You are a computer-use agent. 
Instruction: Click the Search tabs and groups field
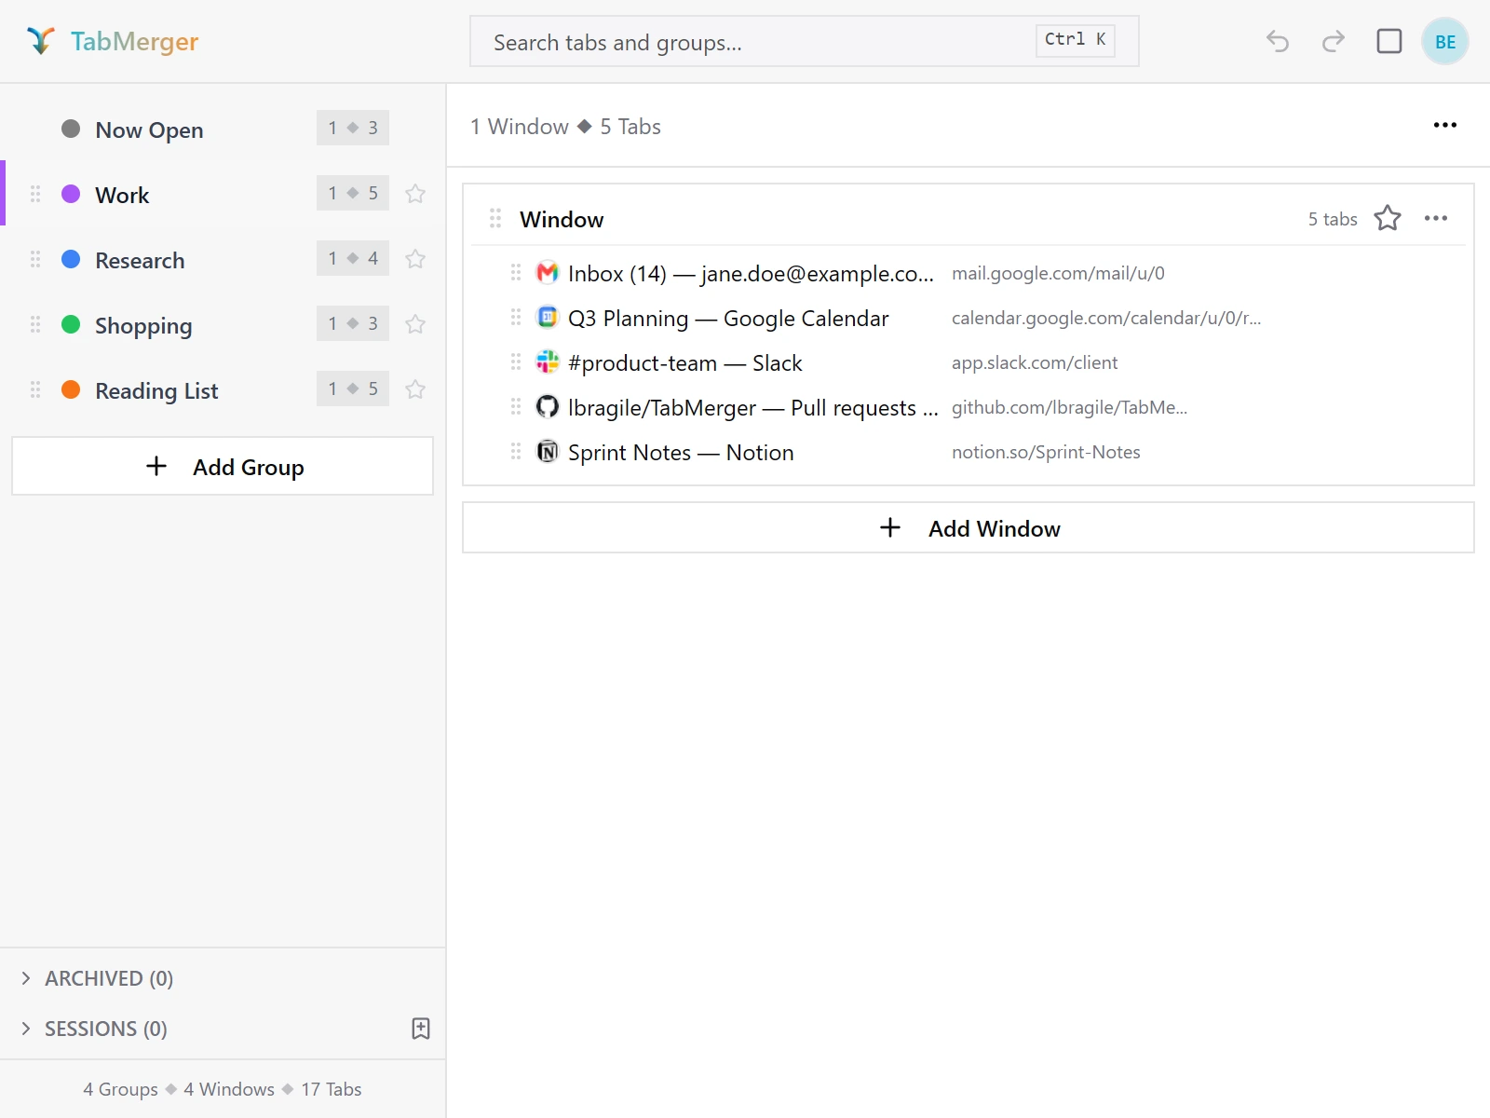click(805, 41)
